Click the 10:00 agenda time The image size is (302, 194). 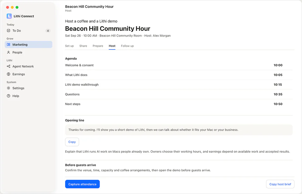(x=278, y=65)
